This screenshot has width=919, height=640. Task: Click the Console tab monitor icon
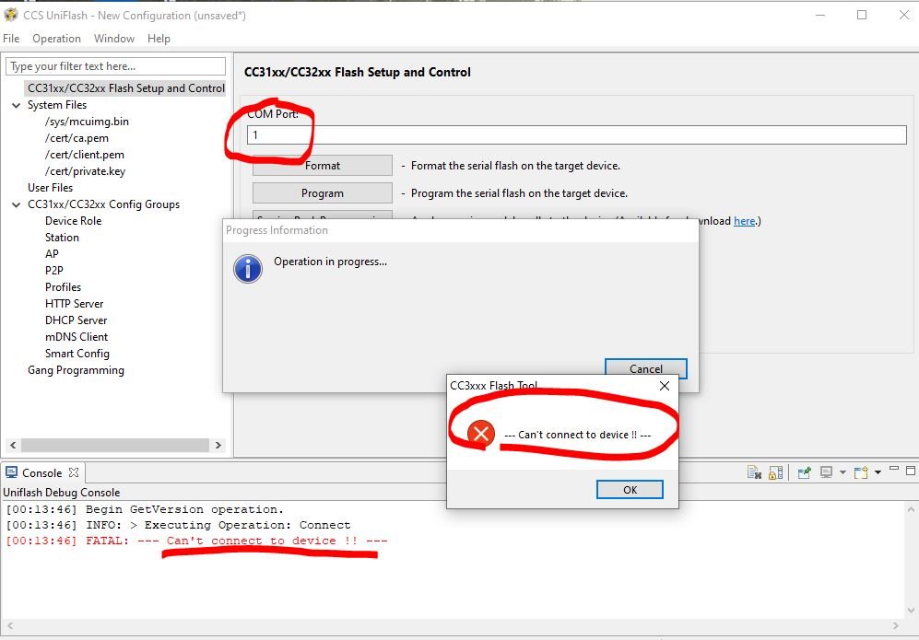coord(11,472)
